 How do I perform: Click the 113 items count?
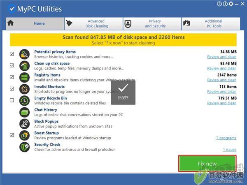click(x=228, y=87)
